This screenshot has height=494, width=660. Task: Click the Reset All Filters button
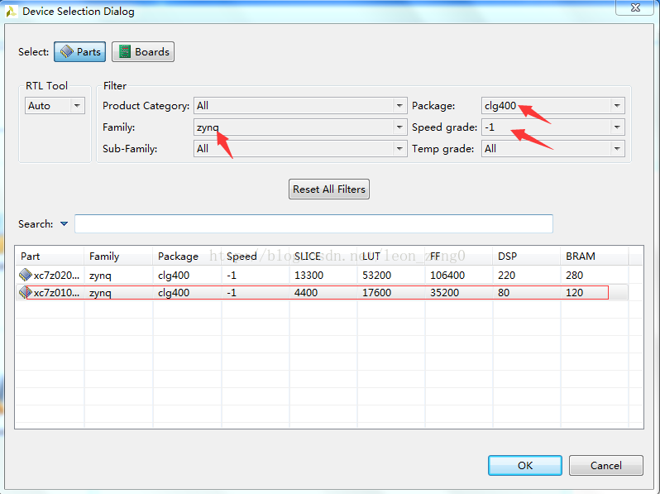pos(328,189)
